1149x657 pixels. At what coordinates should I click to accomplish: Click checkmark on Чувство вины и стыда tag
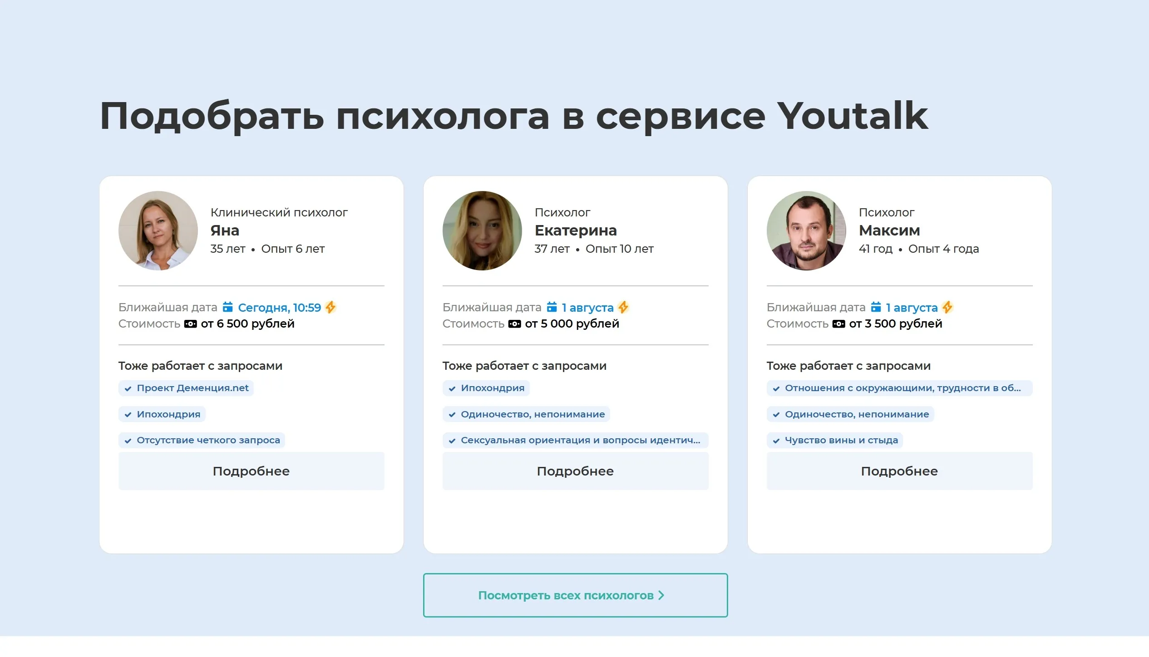coord(776,441)
